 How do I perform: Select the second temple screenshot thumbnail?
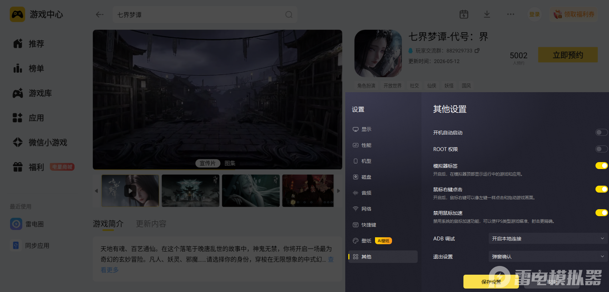(x=191, y=191)
